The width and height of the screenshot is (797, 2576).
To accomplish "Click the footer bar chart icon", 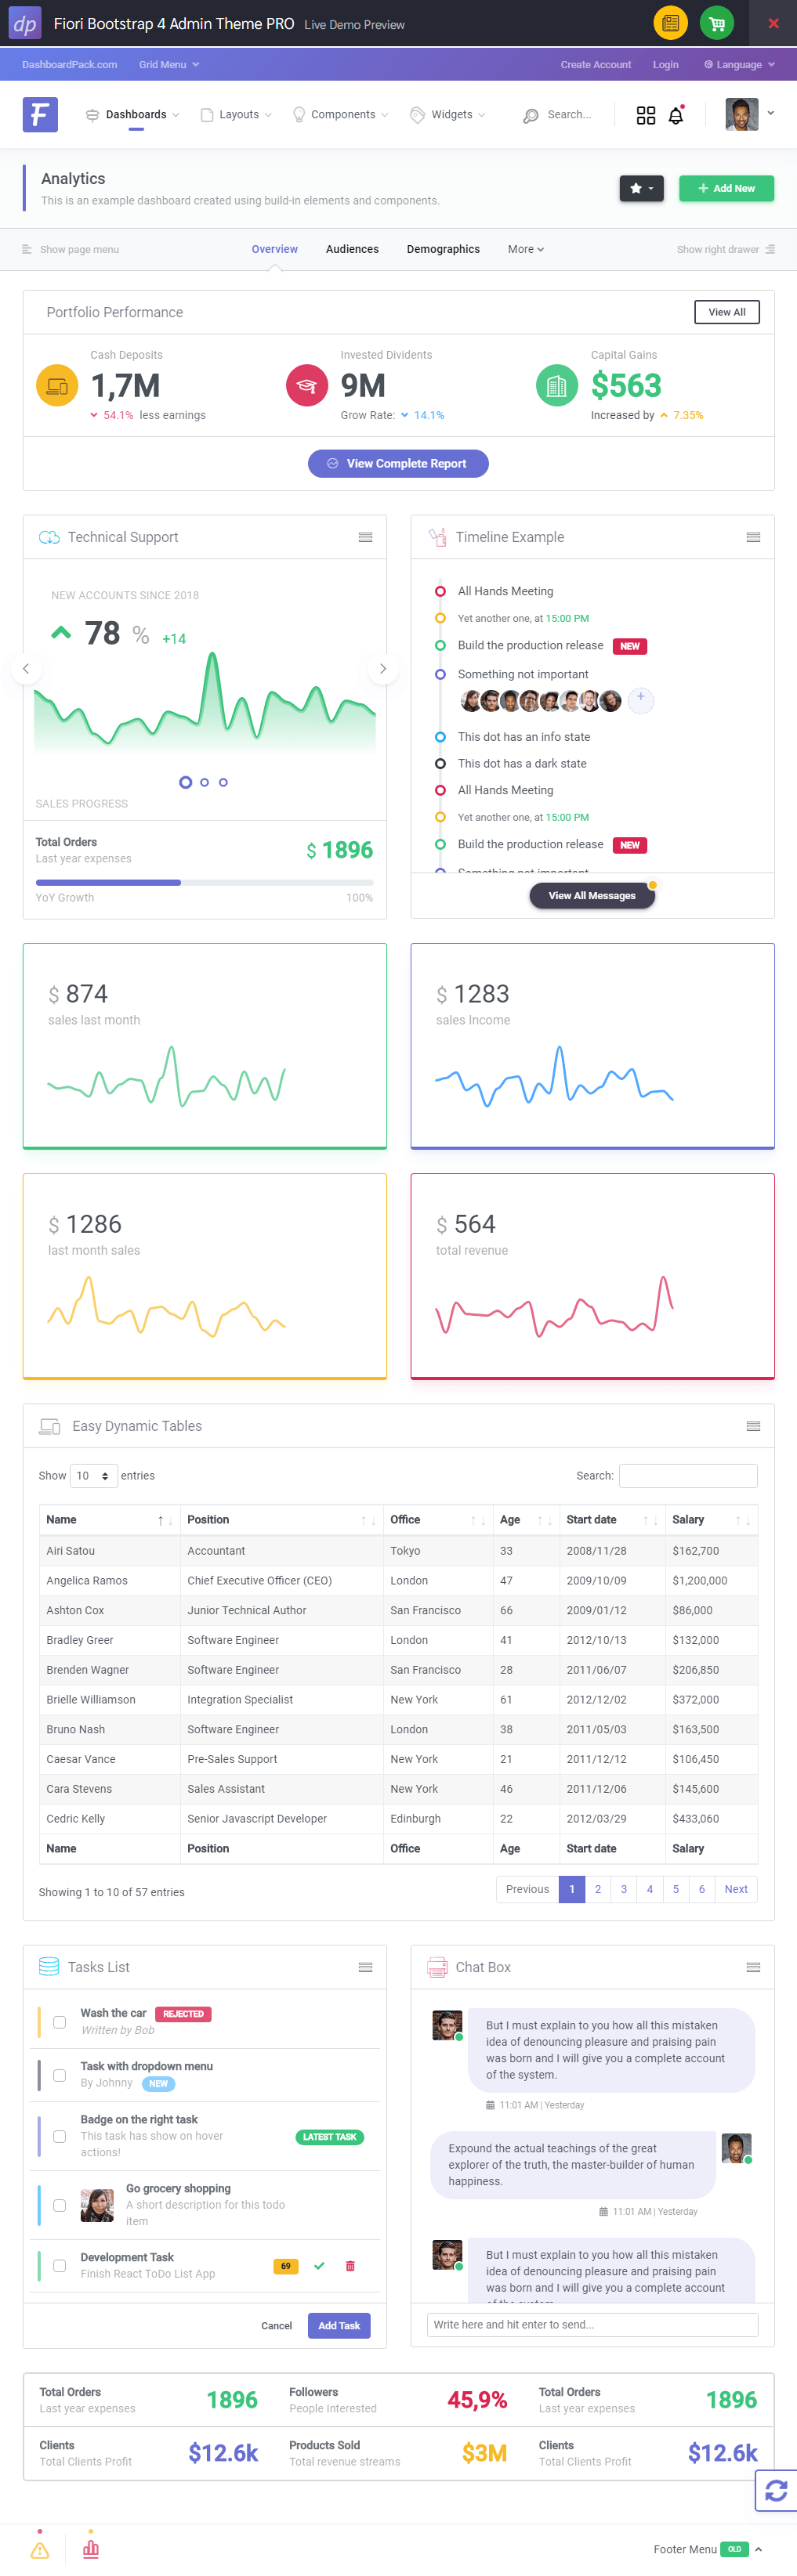I will pyautogui.click(x=91, y=2549).
